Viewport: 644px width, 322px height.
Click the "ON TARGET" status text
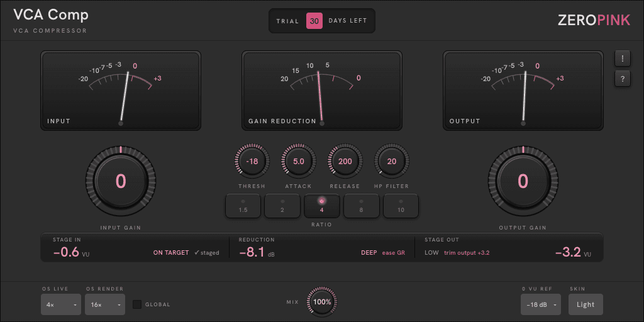171,253
